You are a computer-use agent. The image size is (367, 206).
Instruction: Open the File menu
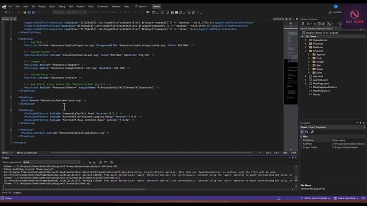coord(10,6)
